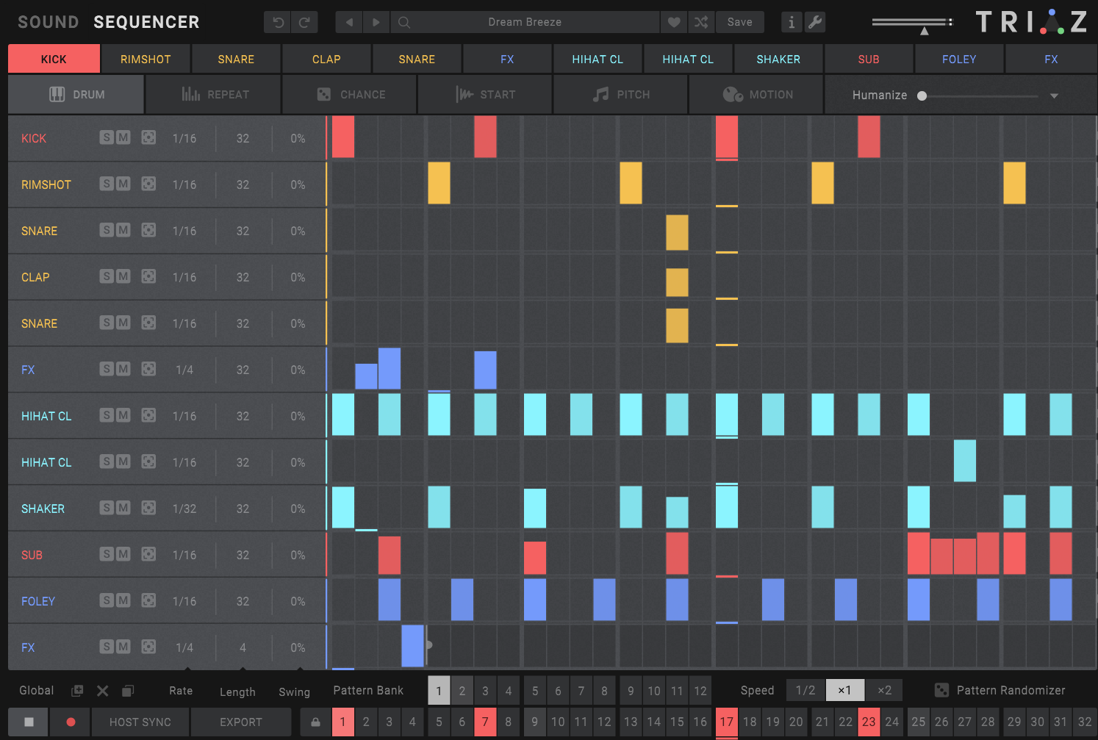Solo the FOLEY lane
Viewport: 1098px width, 740px height.
tap(107, 600)
